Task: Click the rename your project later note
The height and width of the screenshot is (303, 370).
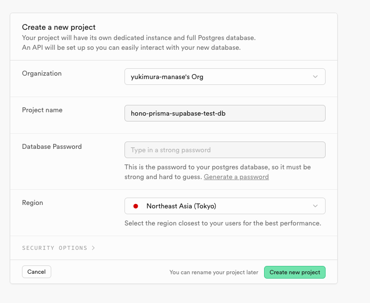Action: click(214, 272)
